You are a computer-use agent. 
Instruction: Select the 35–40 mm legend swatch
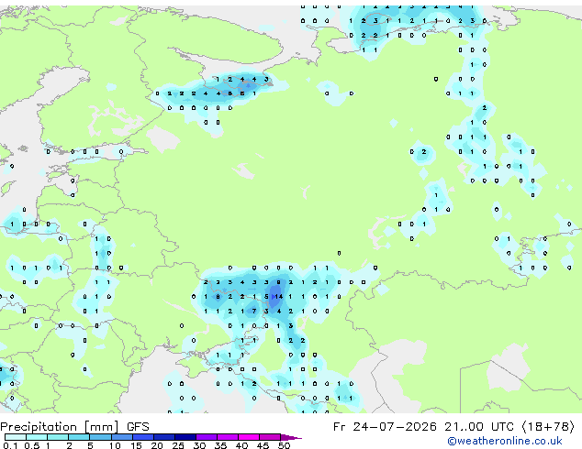coord(227,437)
